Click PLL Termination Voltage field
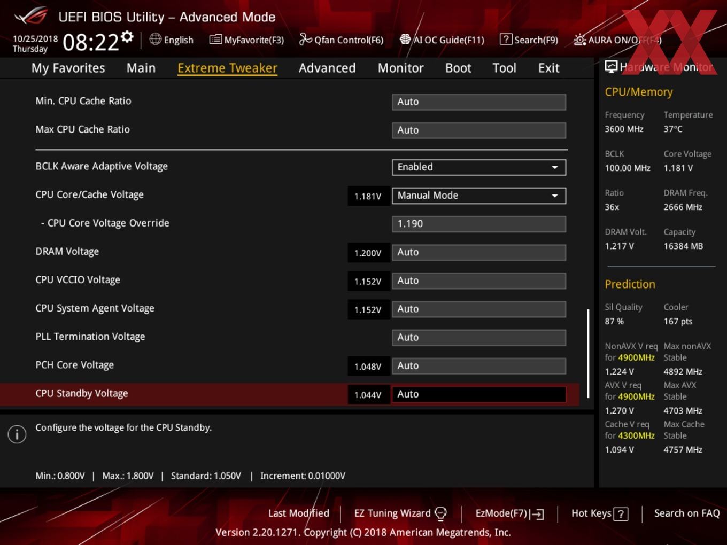Screen dimensions: 727x545 (479, 337)
